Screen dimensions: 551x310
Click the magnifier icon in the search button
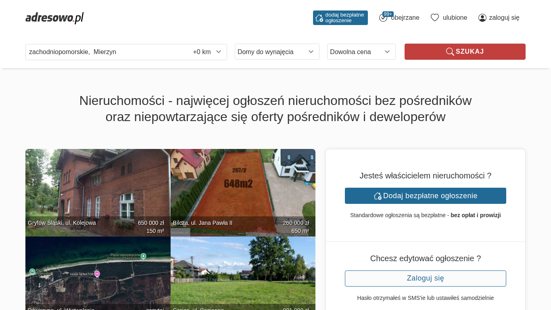pos(450,52)
